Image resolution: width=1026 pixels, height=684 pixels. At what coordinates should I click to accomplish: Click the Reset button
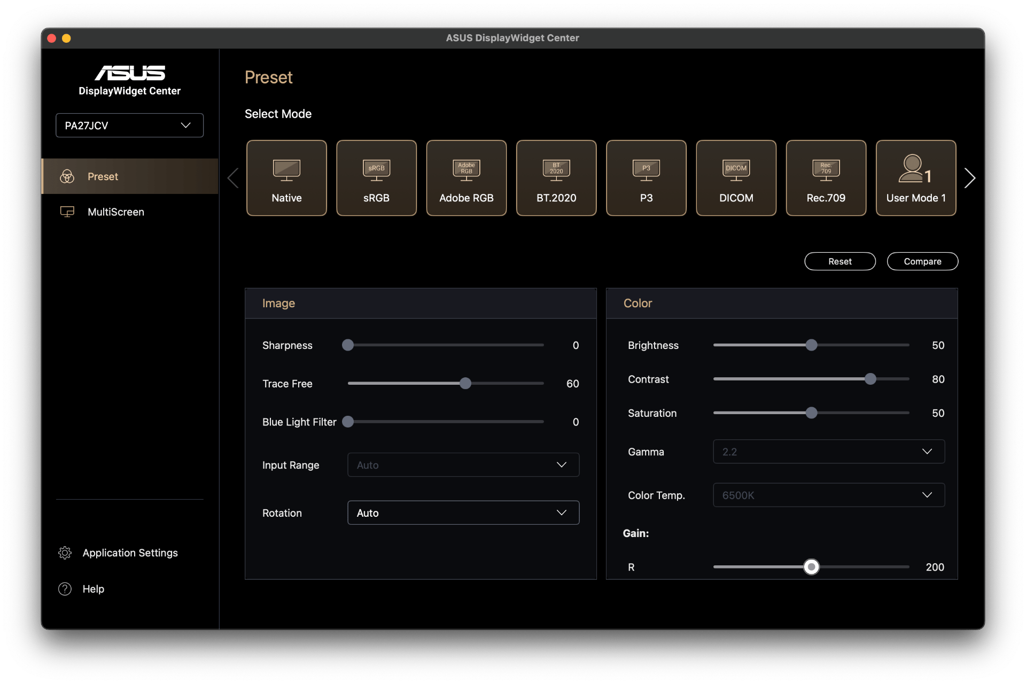coord(840,261)
